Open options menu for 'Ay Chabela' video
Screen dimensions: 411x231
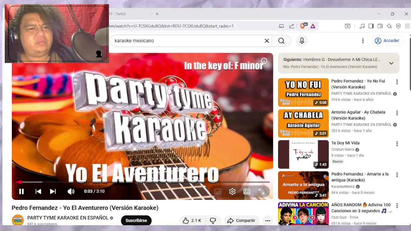(397, 113)
